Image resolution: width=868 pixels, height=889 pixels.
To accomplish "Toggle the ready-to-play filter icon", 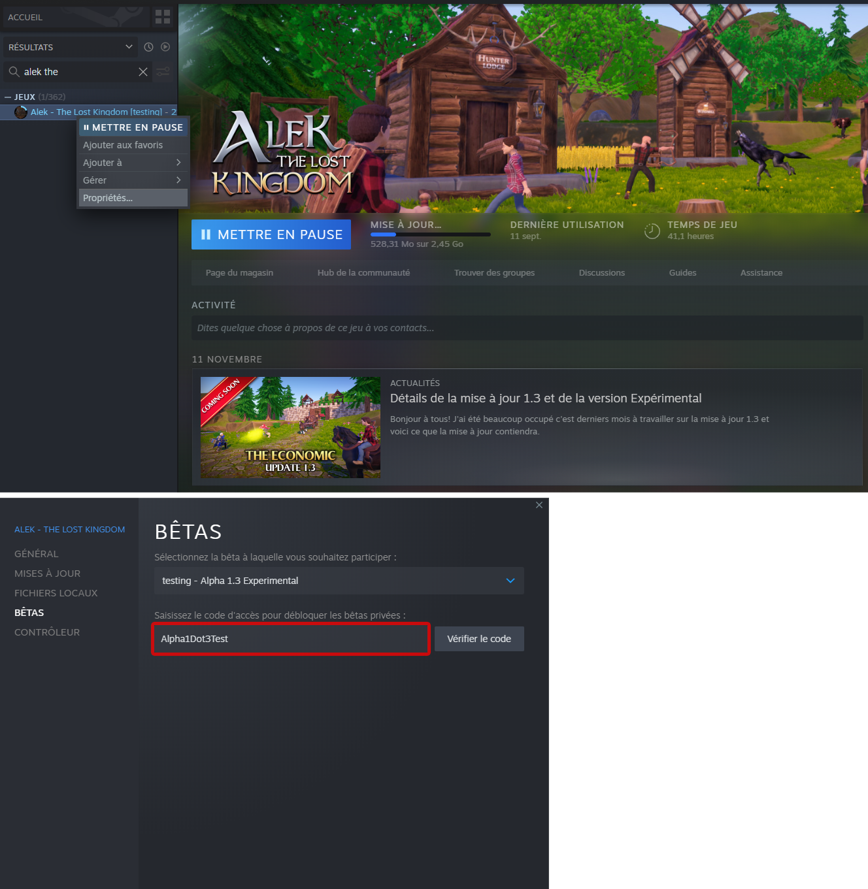I will tap(165, 47).
